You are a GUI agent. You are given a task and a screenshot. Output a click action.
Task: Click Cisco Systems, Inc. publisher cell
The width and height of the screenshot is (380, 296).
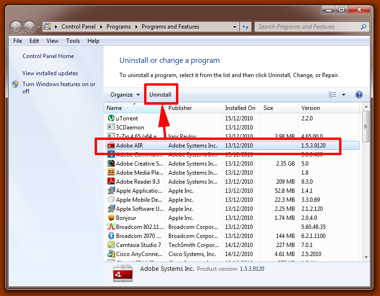(192, 254)
